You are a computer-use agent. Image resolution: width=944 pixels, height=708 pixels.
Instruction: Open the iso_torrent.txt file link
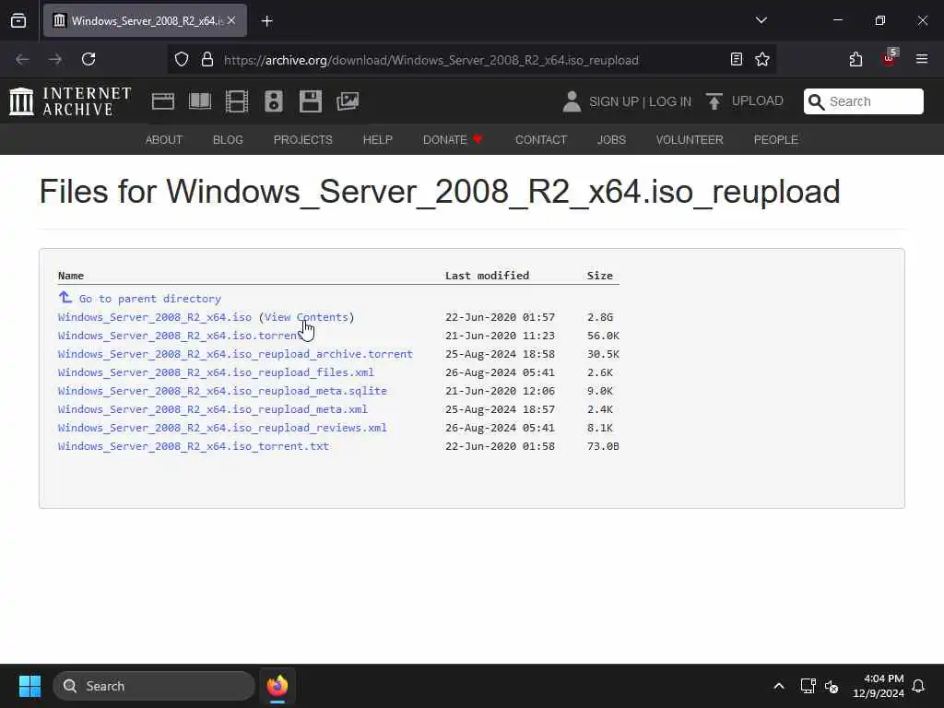point(194,446)
